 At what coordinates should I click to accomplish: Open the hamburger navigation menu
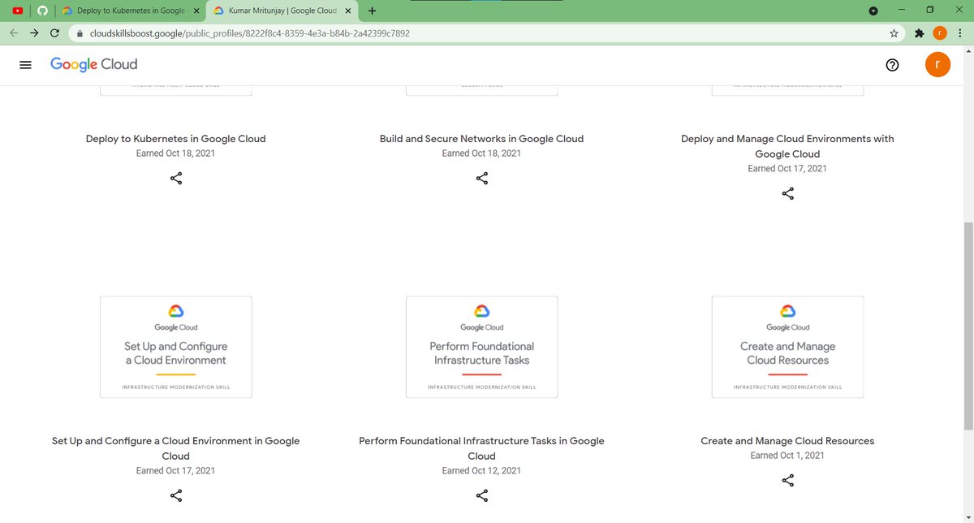25,65
